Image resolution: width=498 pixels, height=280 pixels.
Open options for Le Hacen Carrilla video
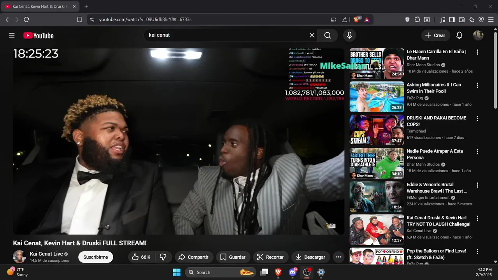pyautogui.click(x=477, y=52)
